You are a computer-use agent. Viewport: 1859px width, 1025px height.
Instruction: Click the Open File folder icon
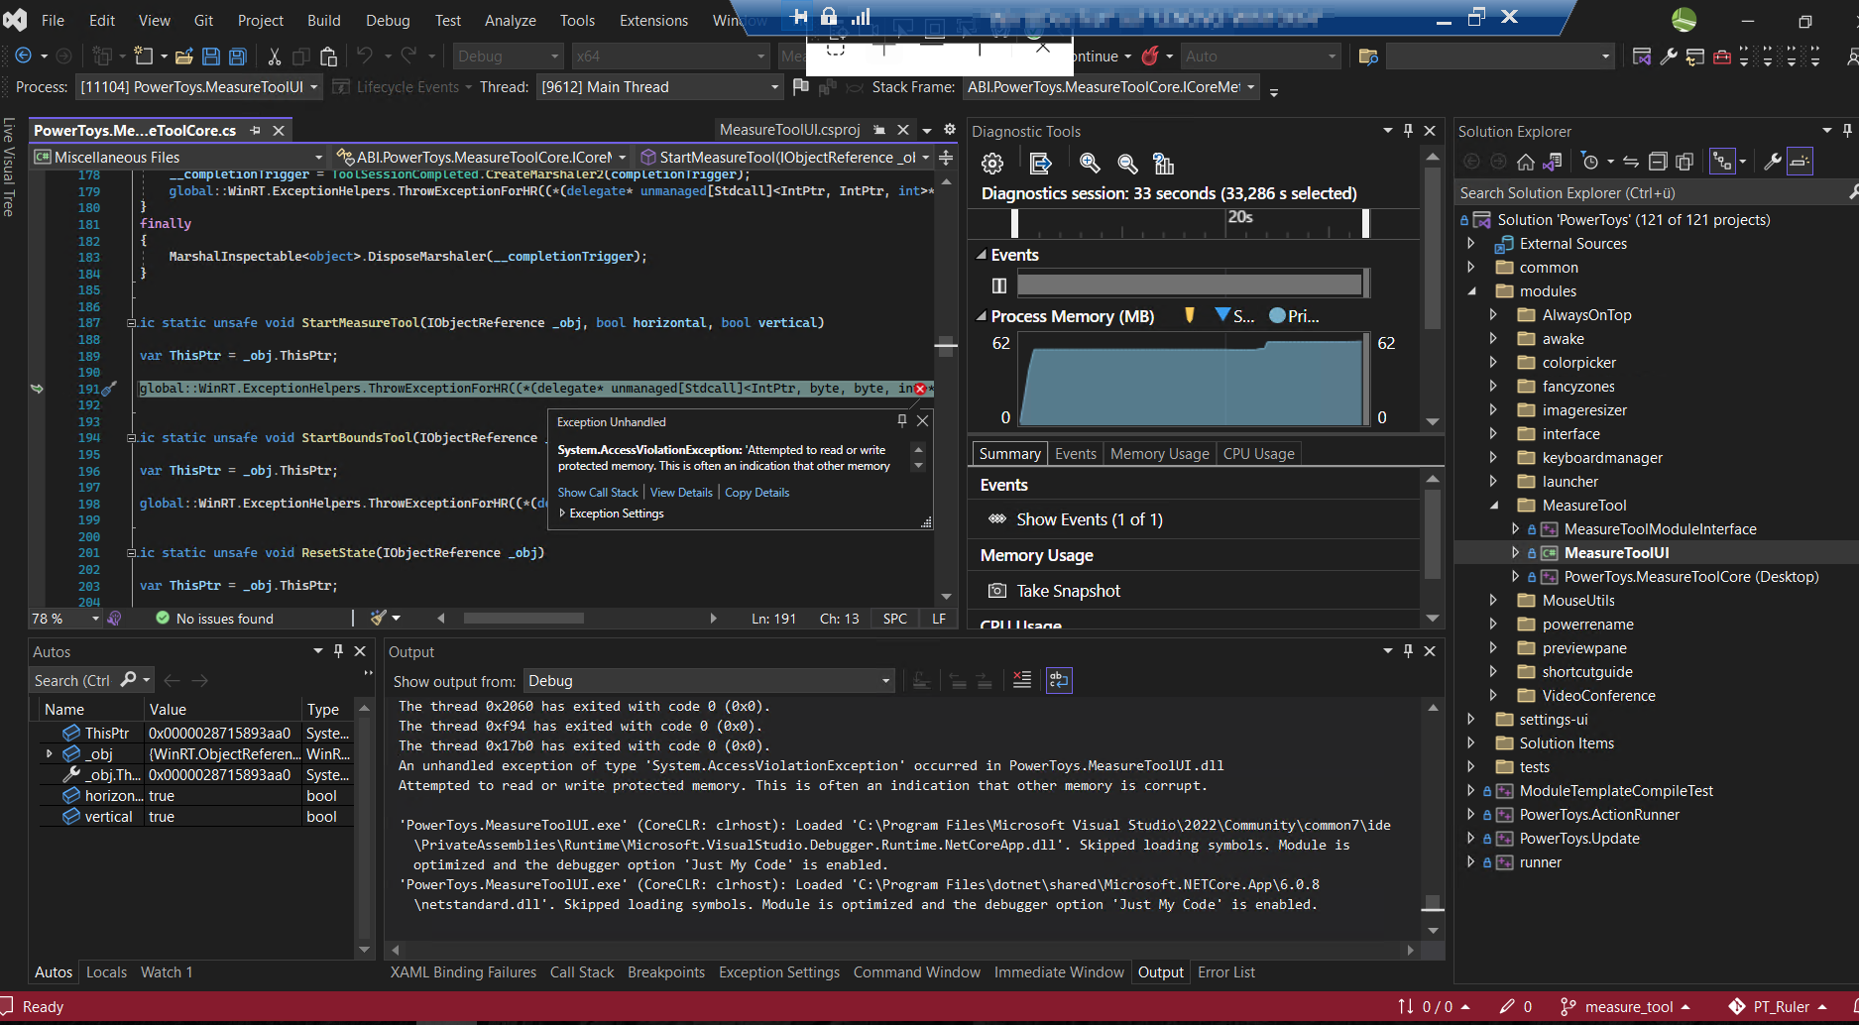(184, 57)
